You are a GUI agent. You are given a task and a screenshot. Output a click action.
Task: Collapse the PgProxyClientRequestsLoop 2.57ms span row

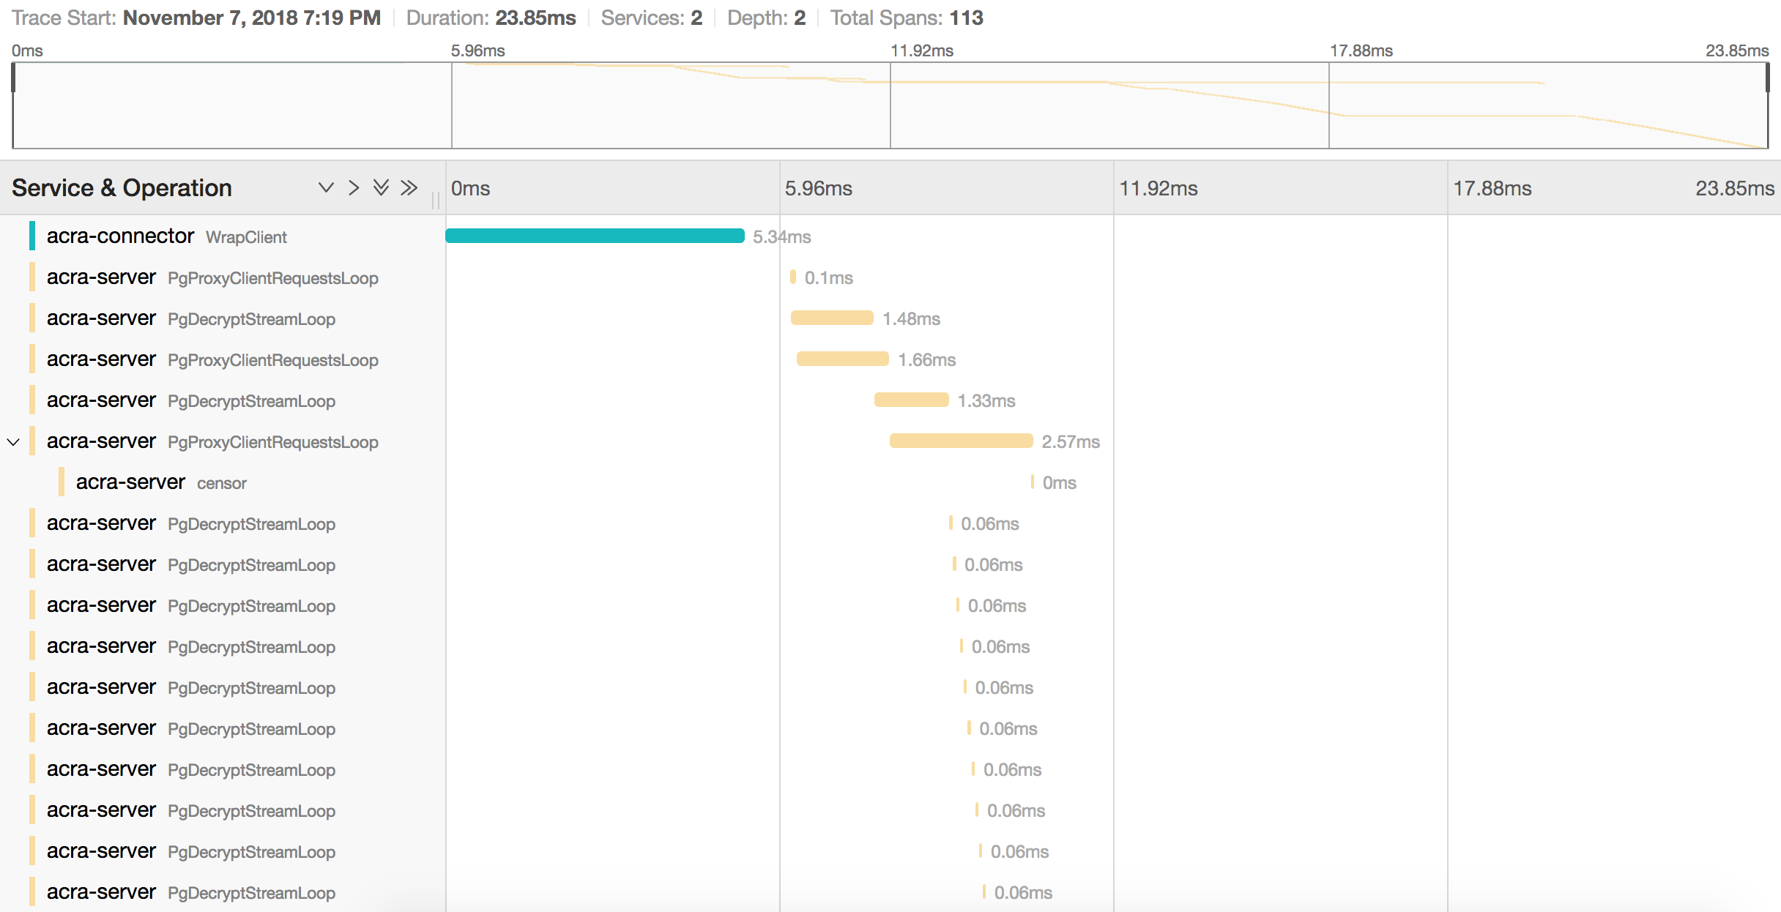13,442
